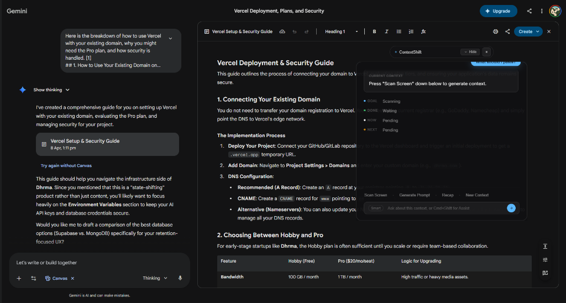Focus the 'Let's write or build together' input
The image size is (566, 303).
[99, 263]
